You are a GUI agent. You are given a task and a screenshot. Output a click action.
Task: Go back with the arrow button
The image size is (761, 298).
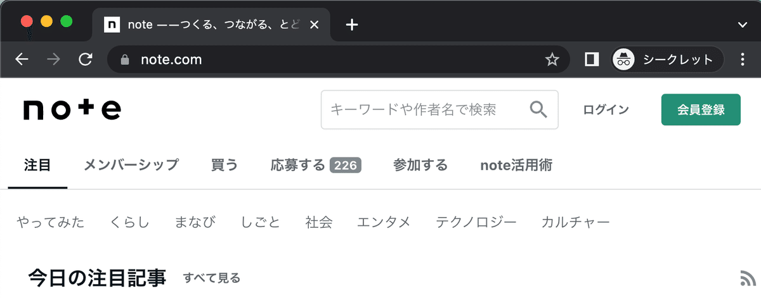click(x=22, y=59)
